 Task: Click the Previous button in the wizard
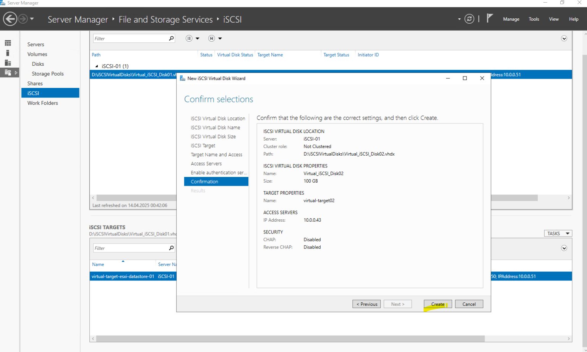coord(366,304)
